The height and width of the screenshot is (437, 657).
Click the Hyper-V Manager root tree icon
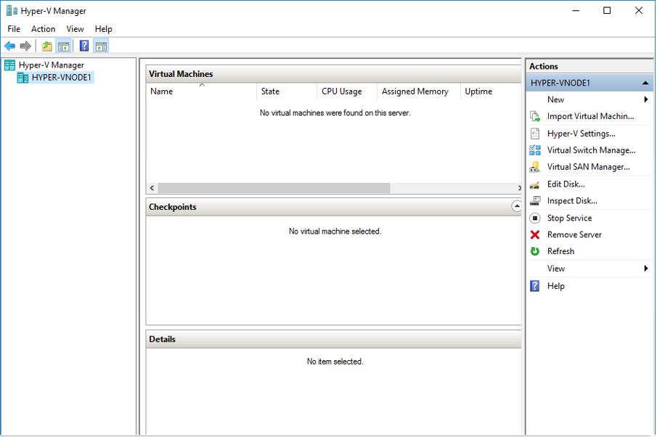click(x=9, y=65)
